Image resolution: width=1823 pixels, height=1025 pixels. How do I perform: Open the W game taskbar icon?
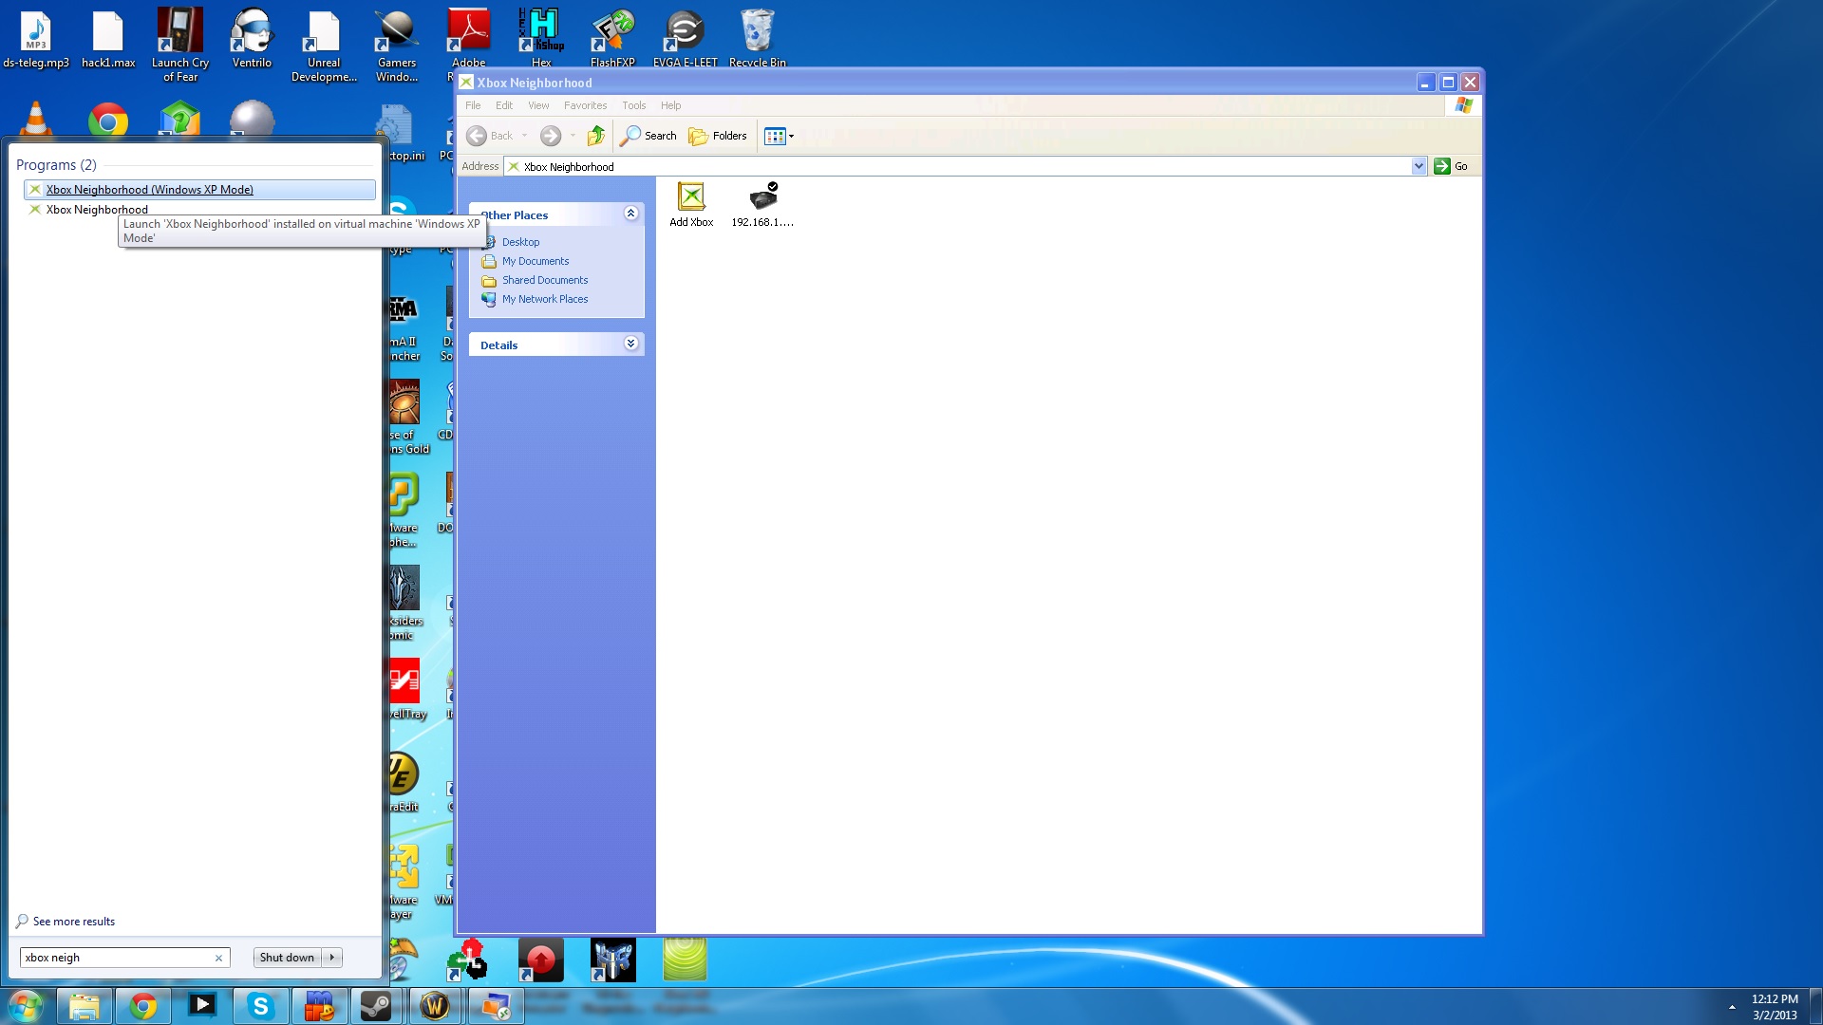pos(435,1006)
